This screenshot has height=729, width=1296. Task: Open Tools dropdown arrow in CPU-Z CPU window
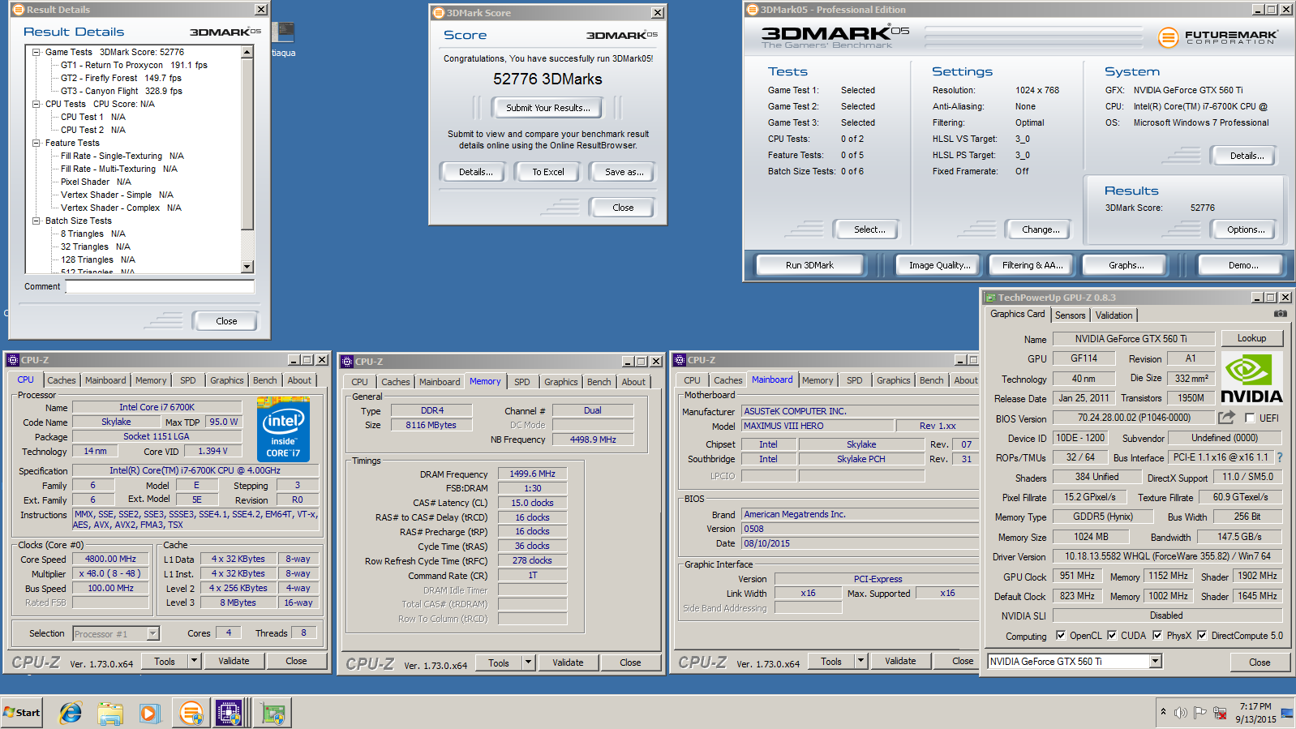[195, 662]
